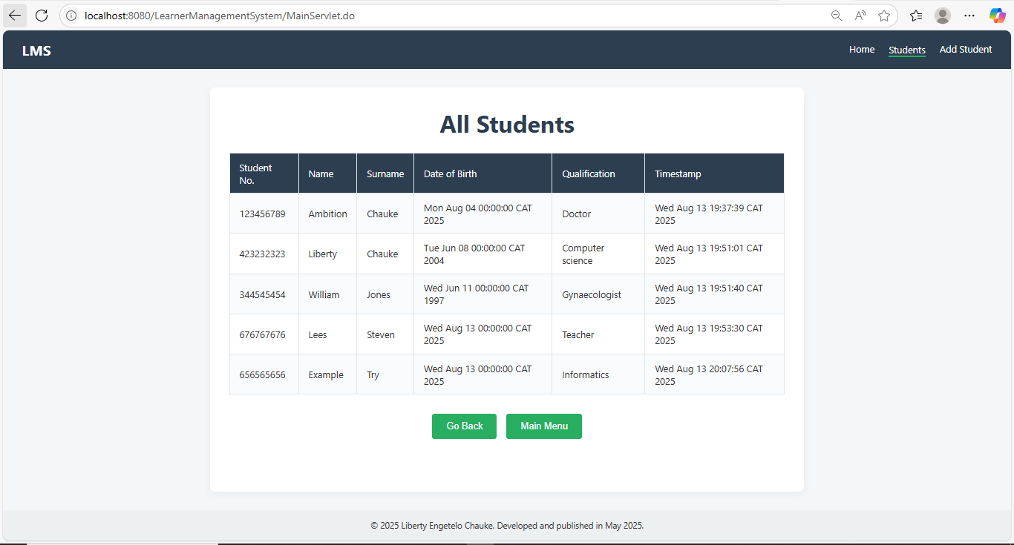
Task: Open browser Settings and more menu
Action: coord(969,16)
